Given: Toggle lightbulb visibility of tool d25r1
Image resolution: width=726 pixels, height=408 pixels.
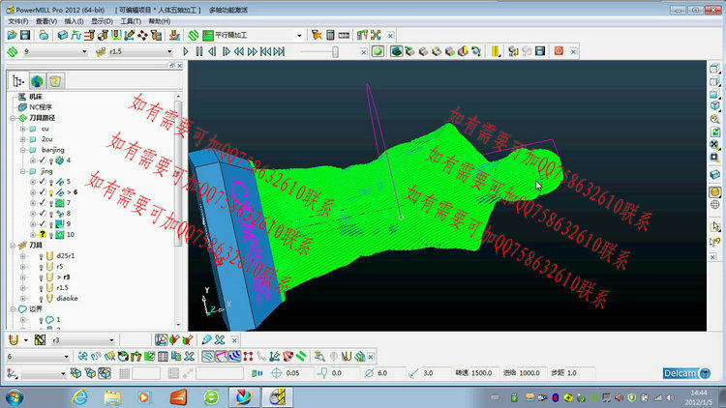Looking at the screenshot, I should (41, 256).
